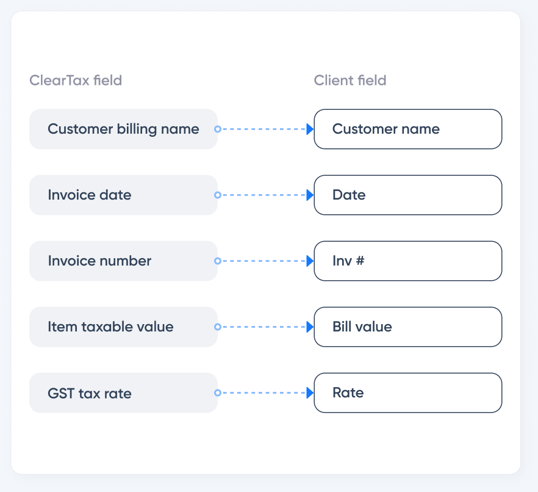Focus the Date client field
Screen dimensions: 538x492
coord(407,195)
